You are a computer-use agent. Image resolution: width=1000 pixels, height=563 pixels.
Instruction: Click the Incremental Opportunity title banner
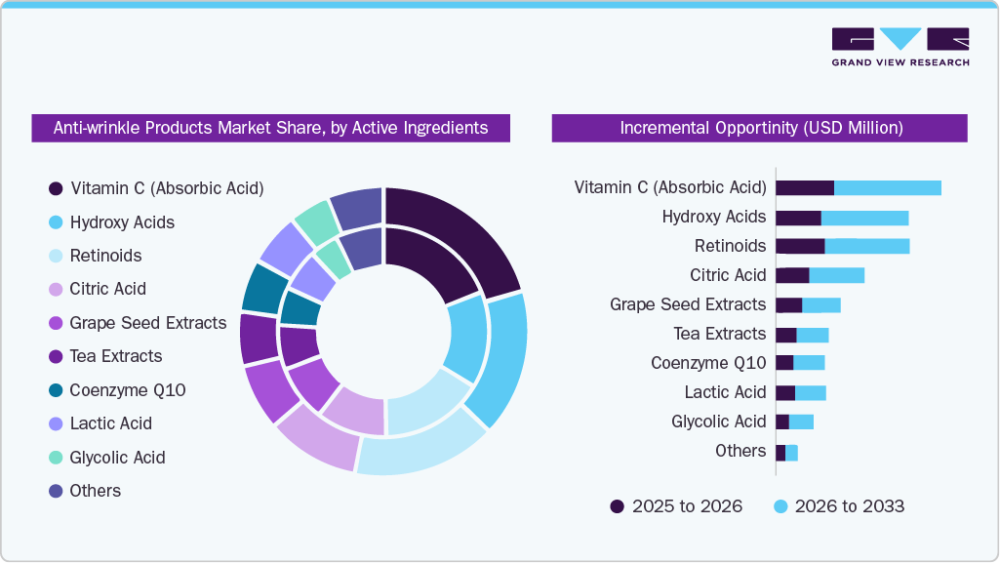[761, 128]
